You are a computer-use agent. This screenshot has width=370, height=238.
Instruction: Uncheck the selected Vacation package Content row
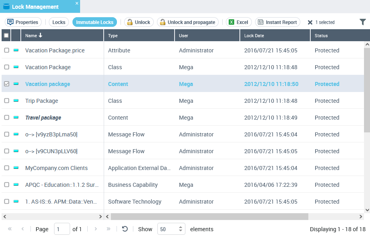[6, 84]
